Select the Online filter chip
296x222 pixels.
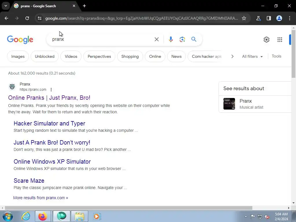pyautogui.click(x=155, y=56)
